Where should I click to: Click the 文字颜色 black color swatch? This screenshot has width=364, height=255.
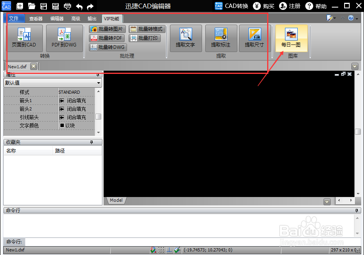[62, 126]
